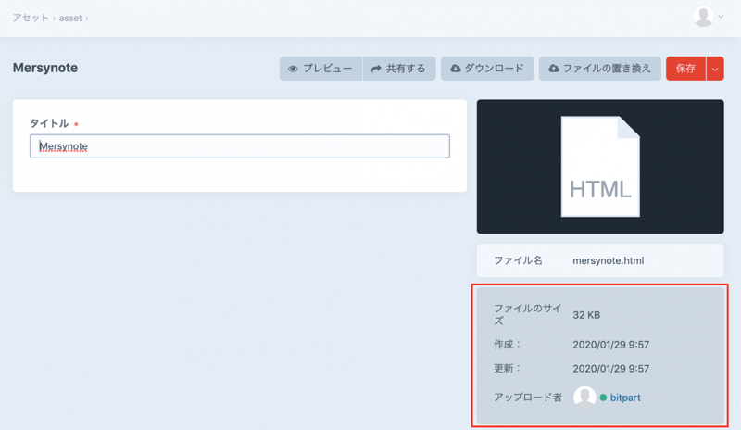Click the Mersynote page heading
This screenshot has height=430, width=741.
pos(45,68)
